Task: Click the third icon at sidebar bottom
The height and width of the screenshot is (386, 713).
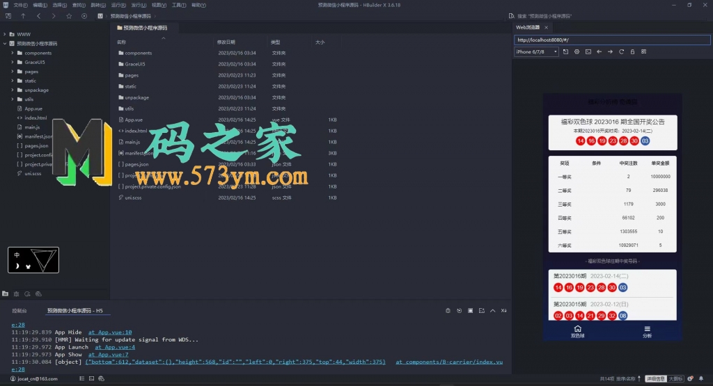Action: (x=27, y=293)
